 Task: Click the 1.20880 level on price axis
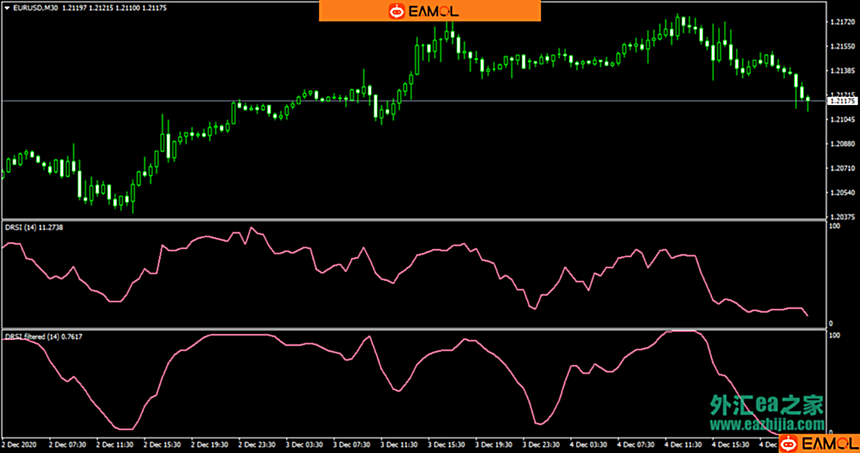click(841, 144)
